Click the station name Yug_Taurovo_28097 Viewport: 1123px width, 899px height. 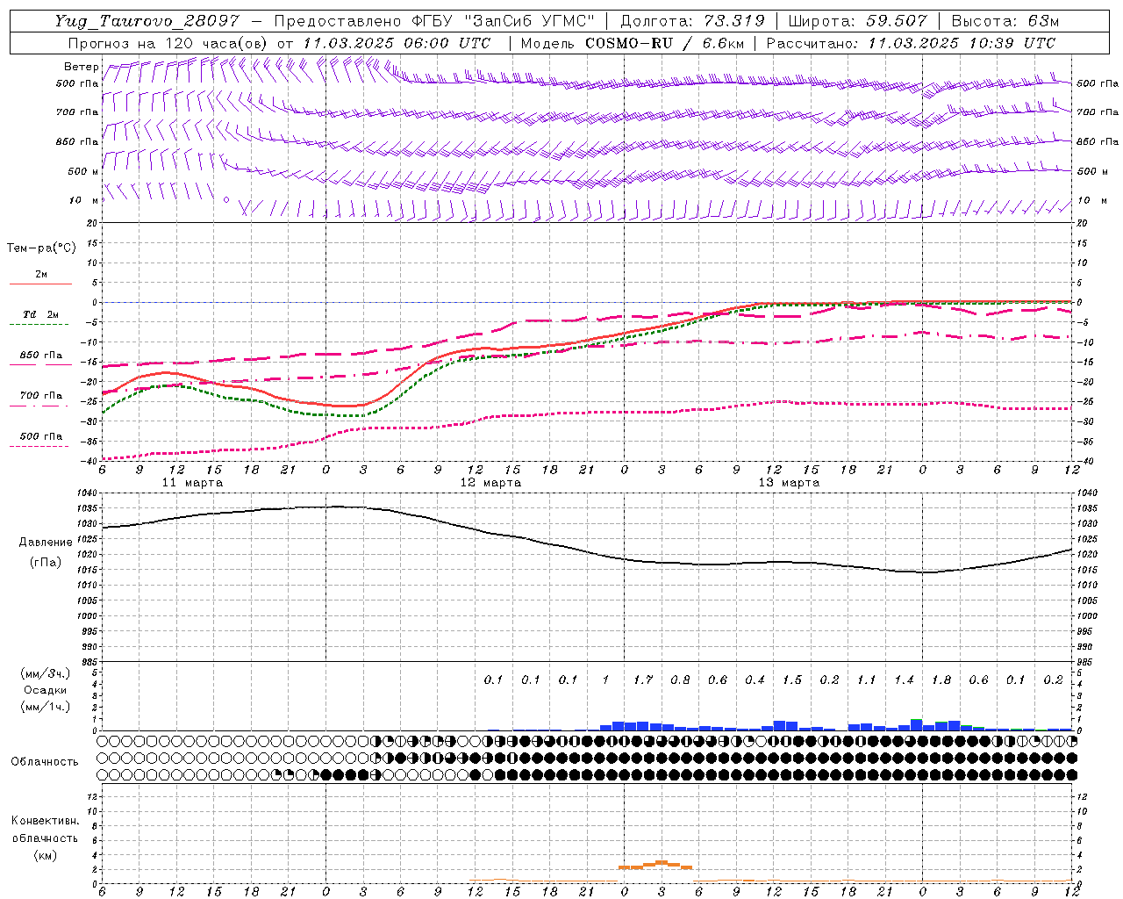[147, 21]
